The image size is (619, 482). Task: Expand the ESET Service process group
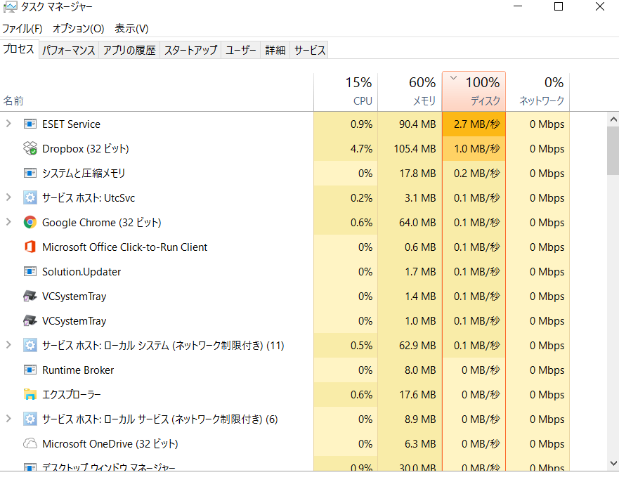point(8,124)
